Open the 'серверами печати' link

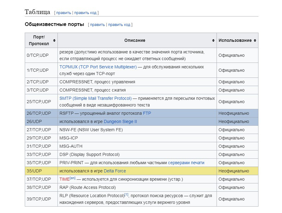[186, 163]
